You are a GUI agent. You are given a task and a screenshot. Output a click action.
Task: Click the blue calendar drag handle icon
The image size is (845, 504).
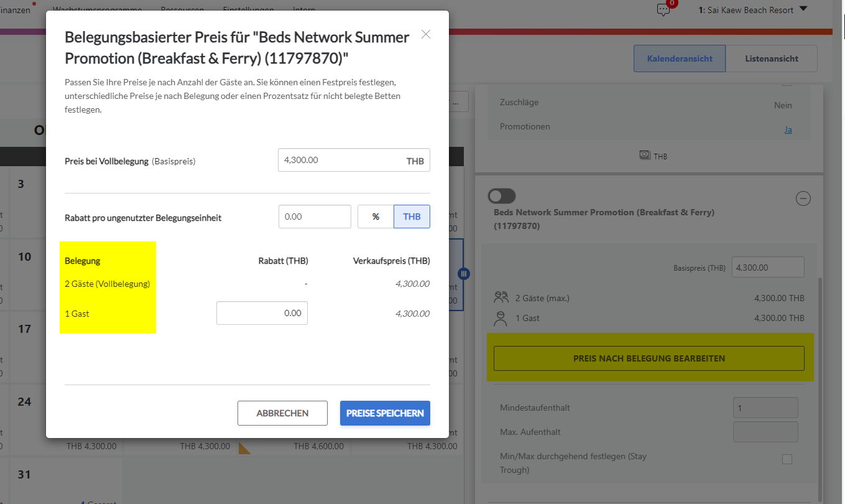tap(464, 273)
